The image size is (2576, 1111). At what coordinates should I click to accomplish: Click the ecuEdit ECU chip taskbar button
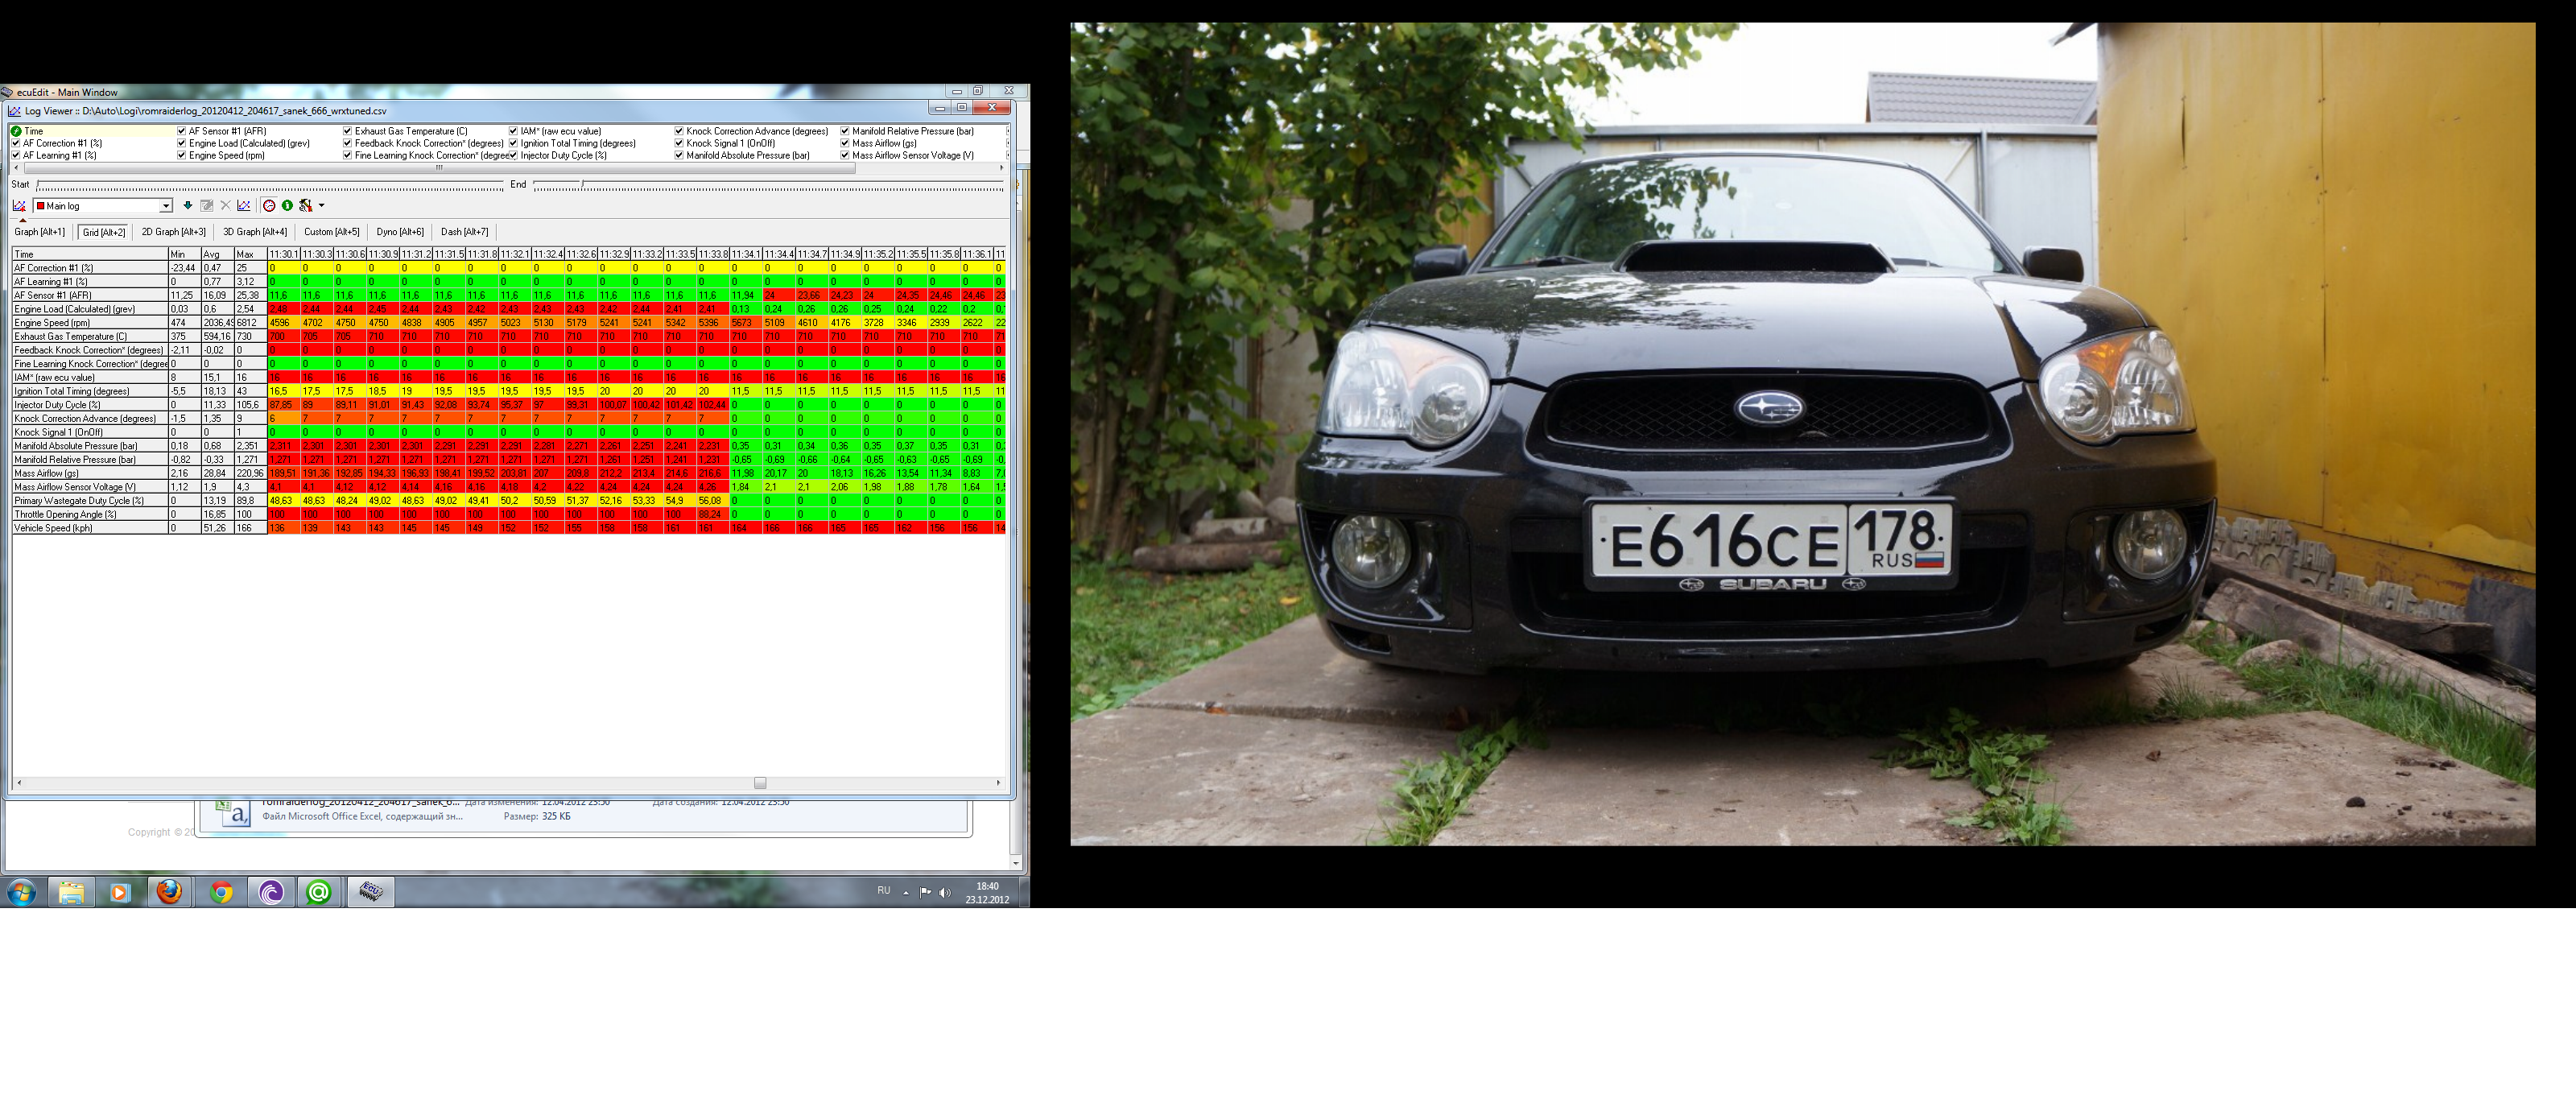[x=371, y=892]
